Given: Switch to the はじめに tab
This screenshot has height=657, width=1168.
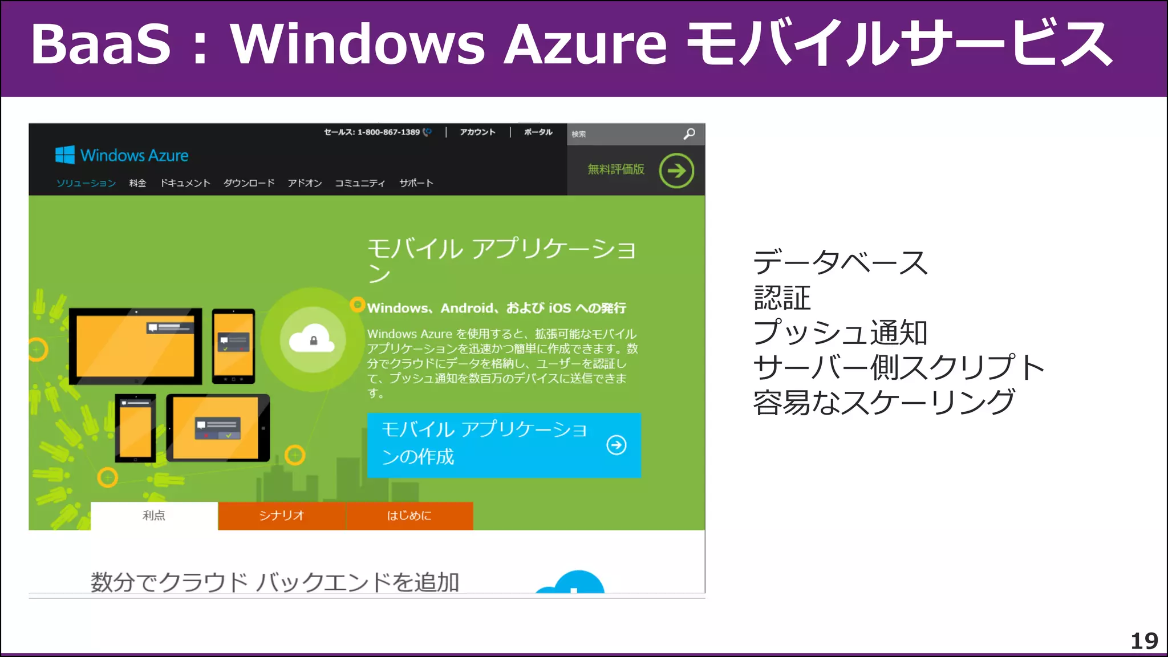Looking at the screenshot, I should (409, 516).
